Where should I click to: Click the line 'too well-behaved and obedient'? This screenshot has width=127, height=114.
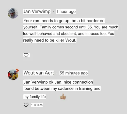[50, 34]
